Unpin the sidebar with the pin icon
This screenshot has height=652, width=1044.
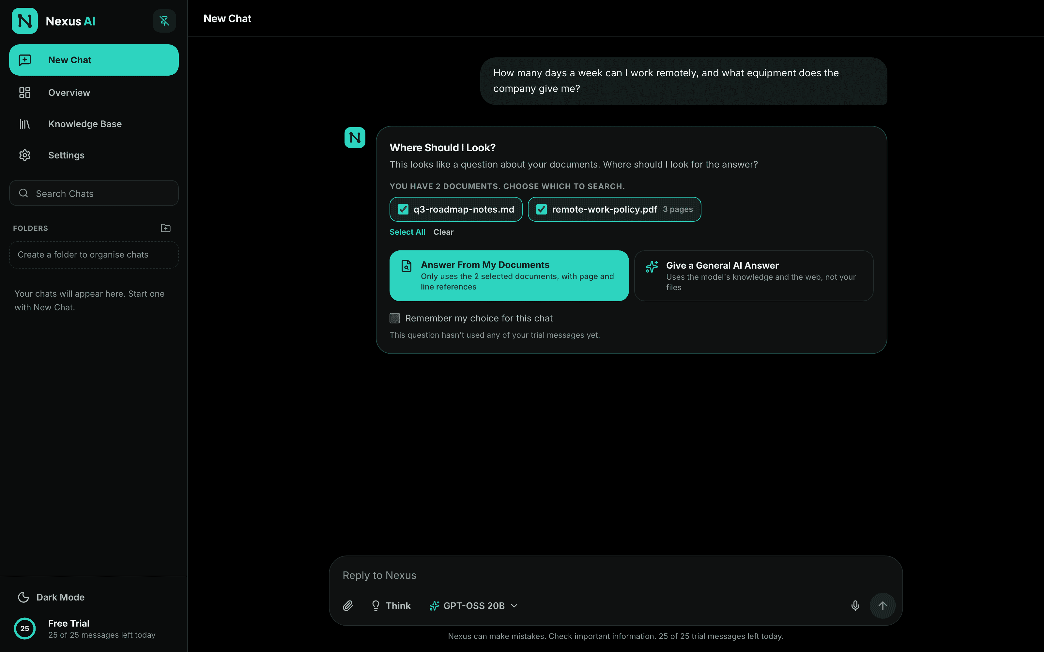[x=164, y=21]
